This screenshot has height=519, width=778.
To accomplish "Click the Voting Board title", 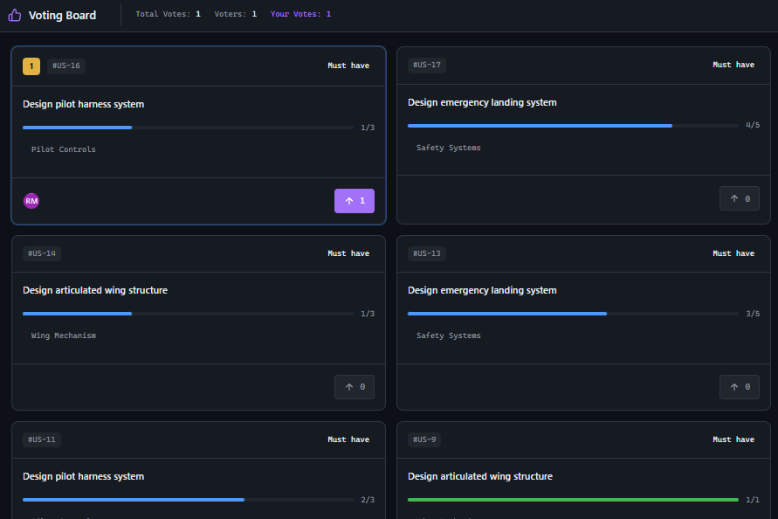I will point(60,14).
